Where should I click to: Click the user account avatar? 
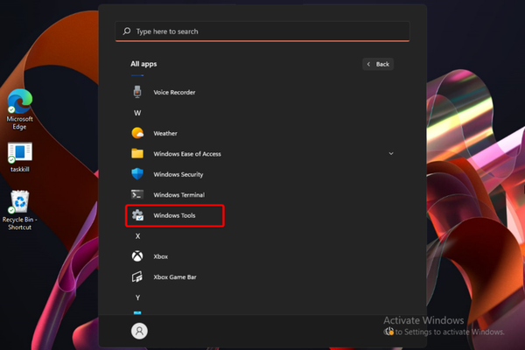pos(139,331)
